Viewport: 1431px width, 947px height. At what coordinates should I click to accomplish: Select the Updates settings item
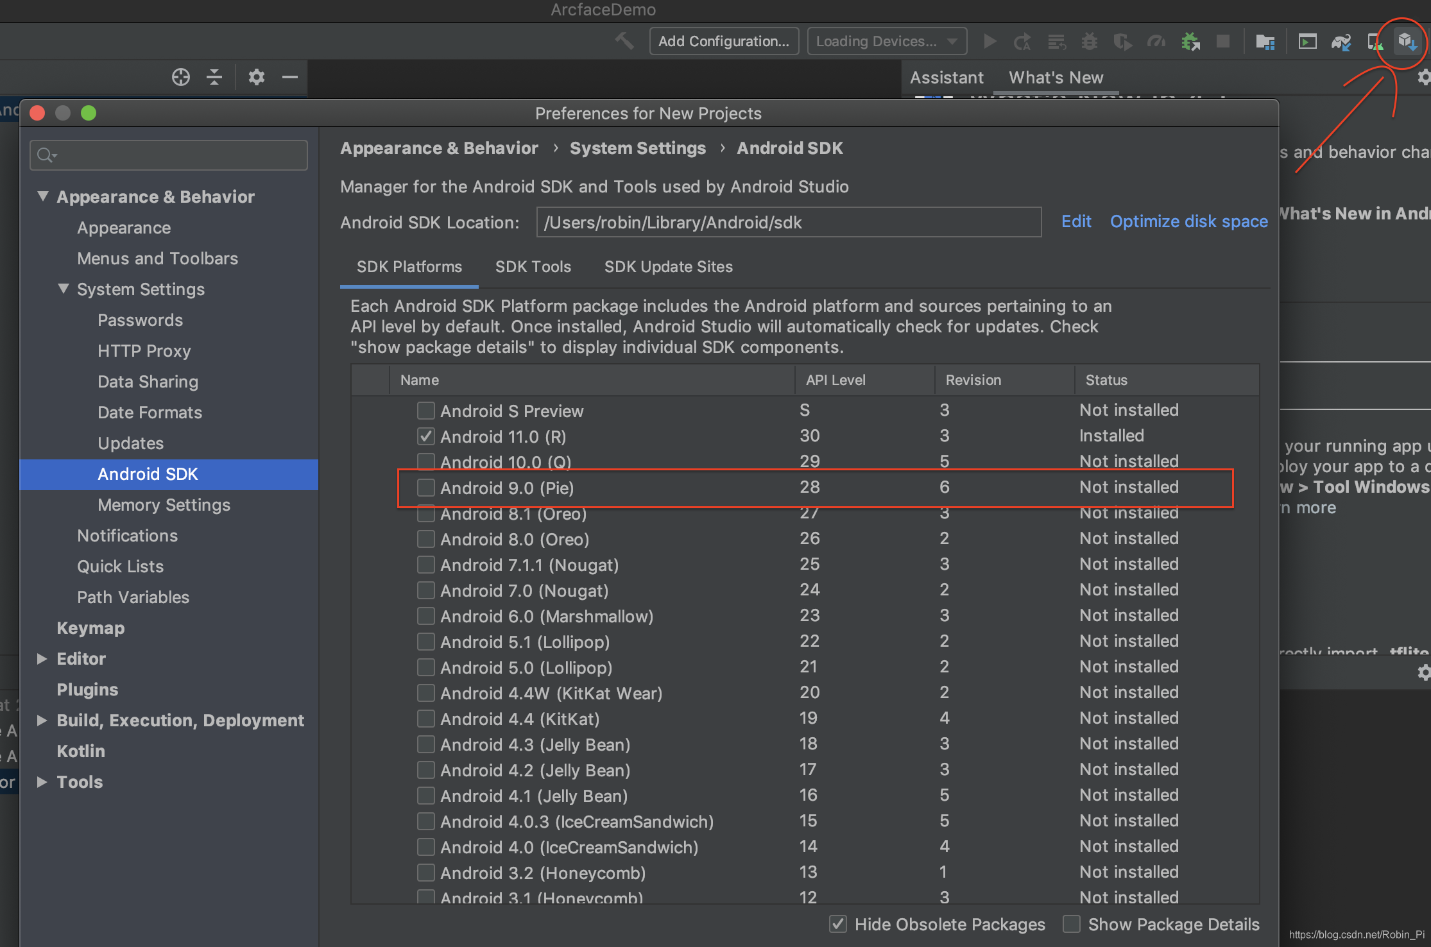coord(130,443)
